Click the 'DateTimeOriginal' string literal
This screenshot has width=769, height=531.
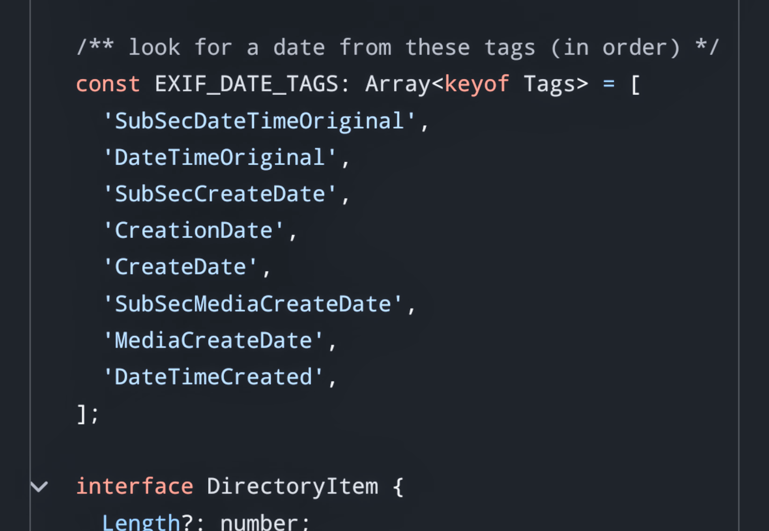219,158
